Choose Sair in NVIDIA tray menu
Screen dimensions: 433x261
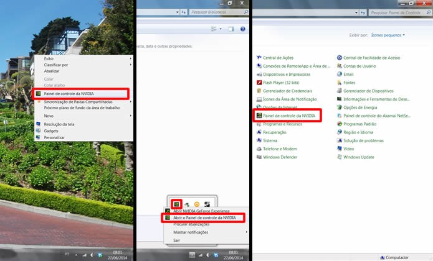[176, 240]
